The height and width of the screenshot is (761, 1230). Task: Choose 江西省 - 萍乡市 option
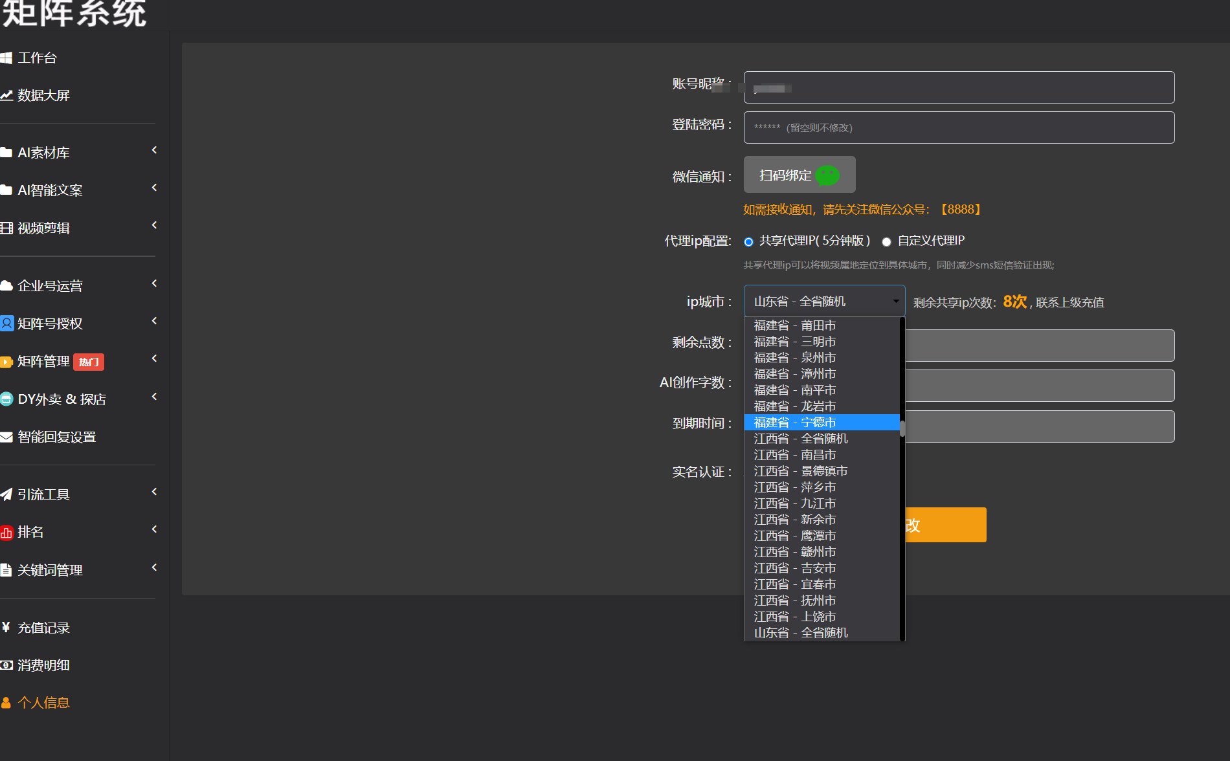[822, 487]
